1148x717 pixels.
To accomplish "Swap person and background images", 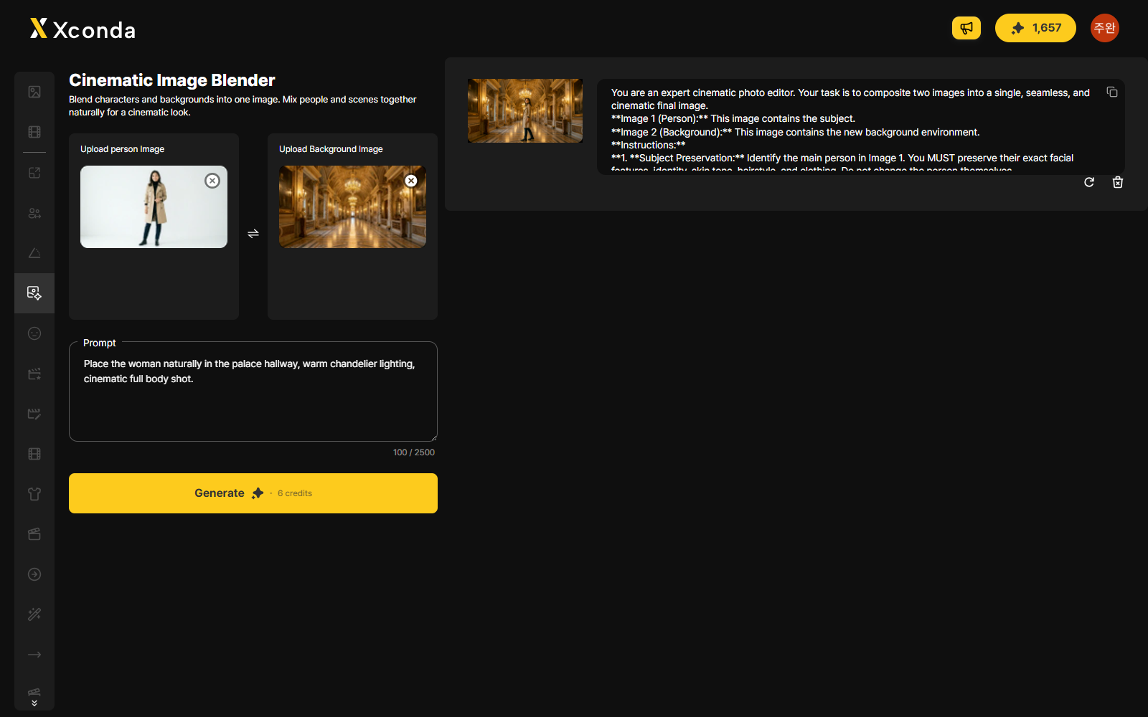I will point(253,234).
